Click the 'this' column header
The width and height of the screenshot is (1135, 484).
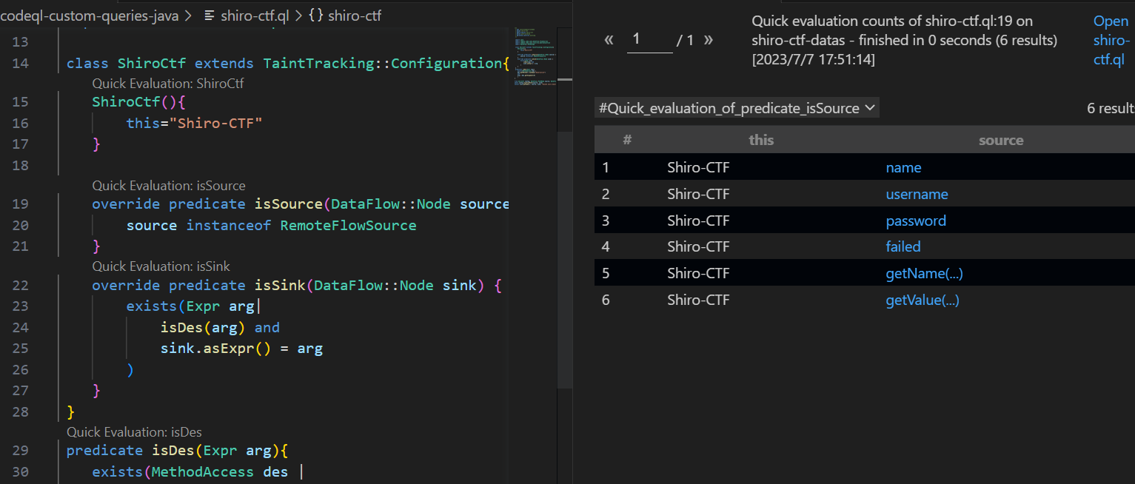point(761,140)
